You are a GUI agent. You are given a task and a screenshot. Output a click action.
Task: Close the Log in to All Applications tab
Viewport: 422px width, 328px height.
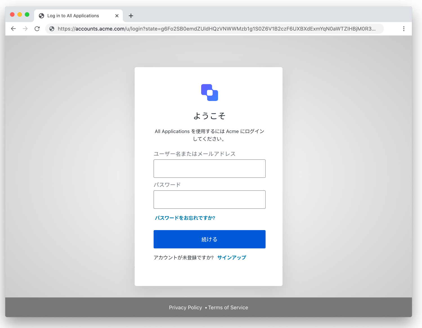(117, 16)
